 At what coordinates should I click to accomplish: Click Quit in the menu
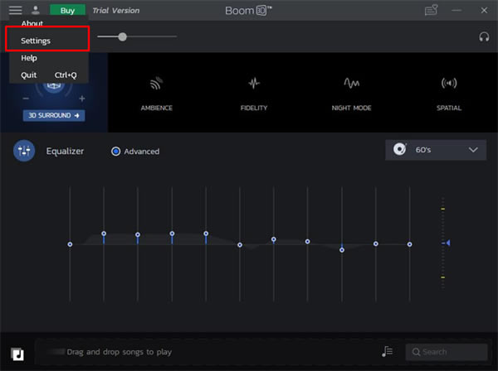29,75
